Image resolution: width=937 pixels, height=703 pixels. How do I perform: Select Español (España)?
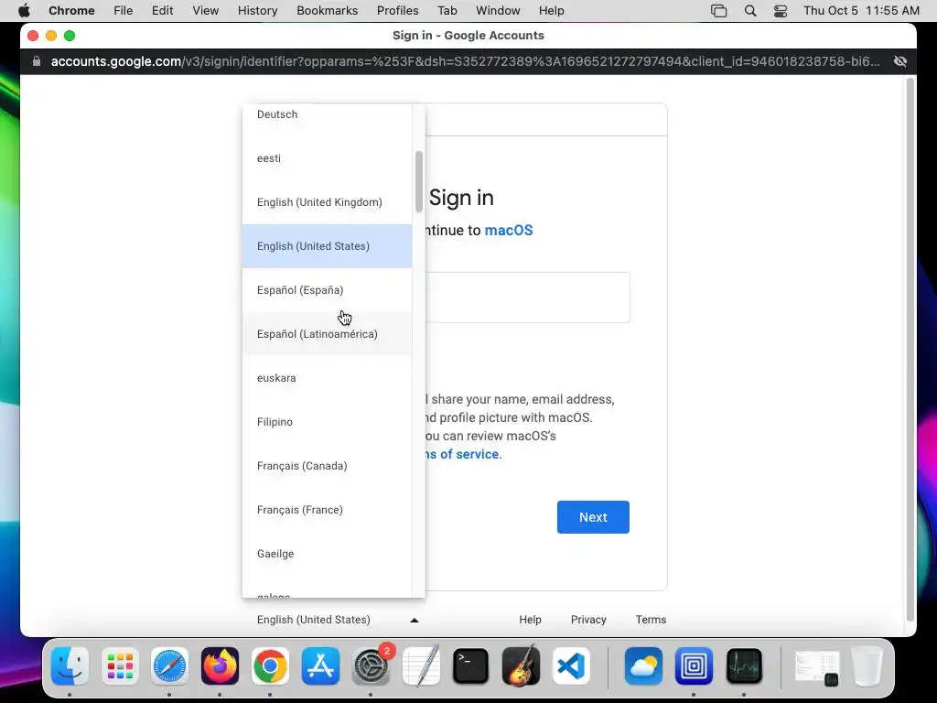(x=327, y=290)
